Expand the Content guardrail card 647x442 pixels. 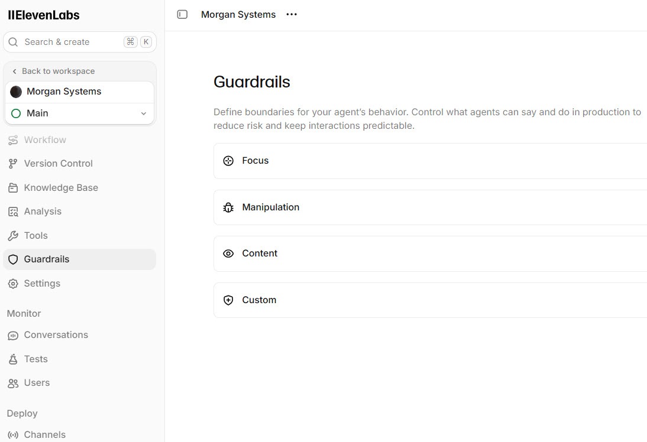click(x=430, y=253)
